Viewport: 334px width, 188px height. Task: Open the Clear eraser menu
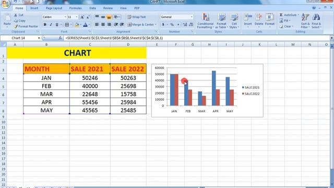tap(287, 27)
